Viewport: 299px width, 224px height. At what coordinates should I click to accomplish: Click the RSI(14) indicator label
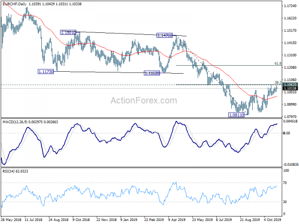click(x=8, y=171)
